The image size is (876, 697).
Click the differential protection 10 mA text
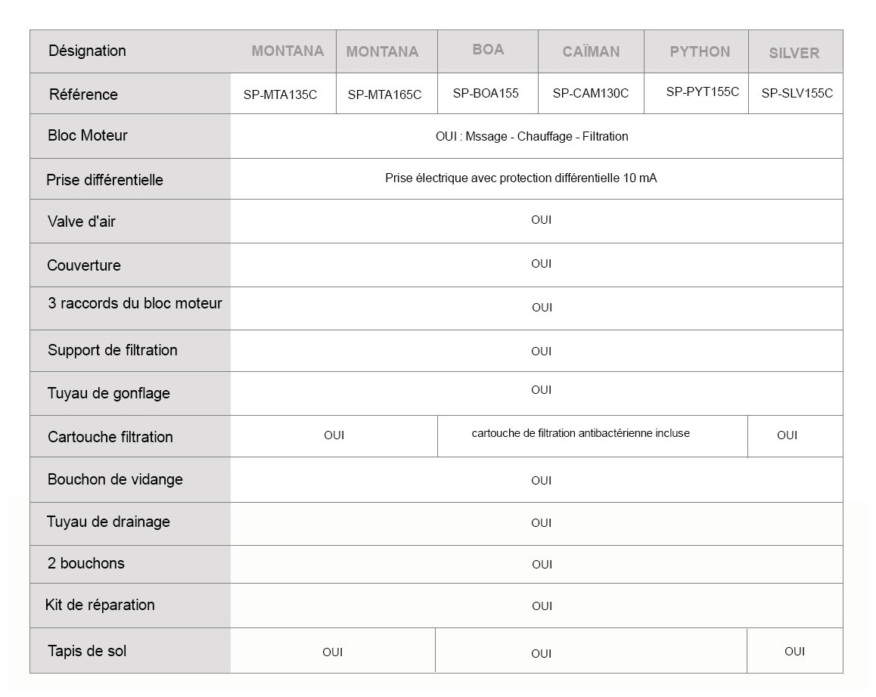coord(520,179)
